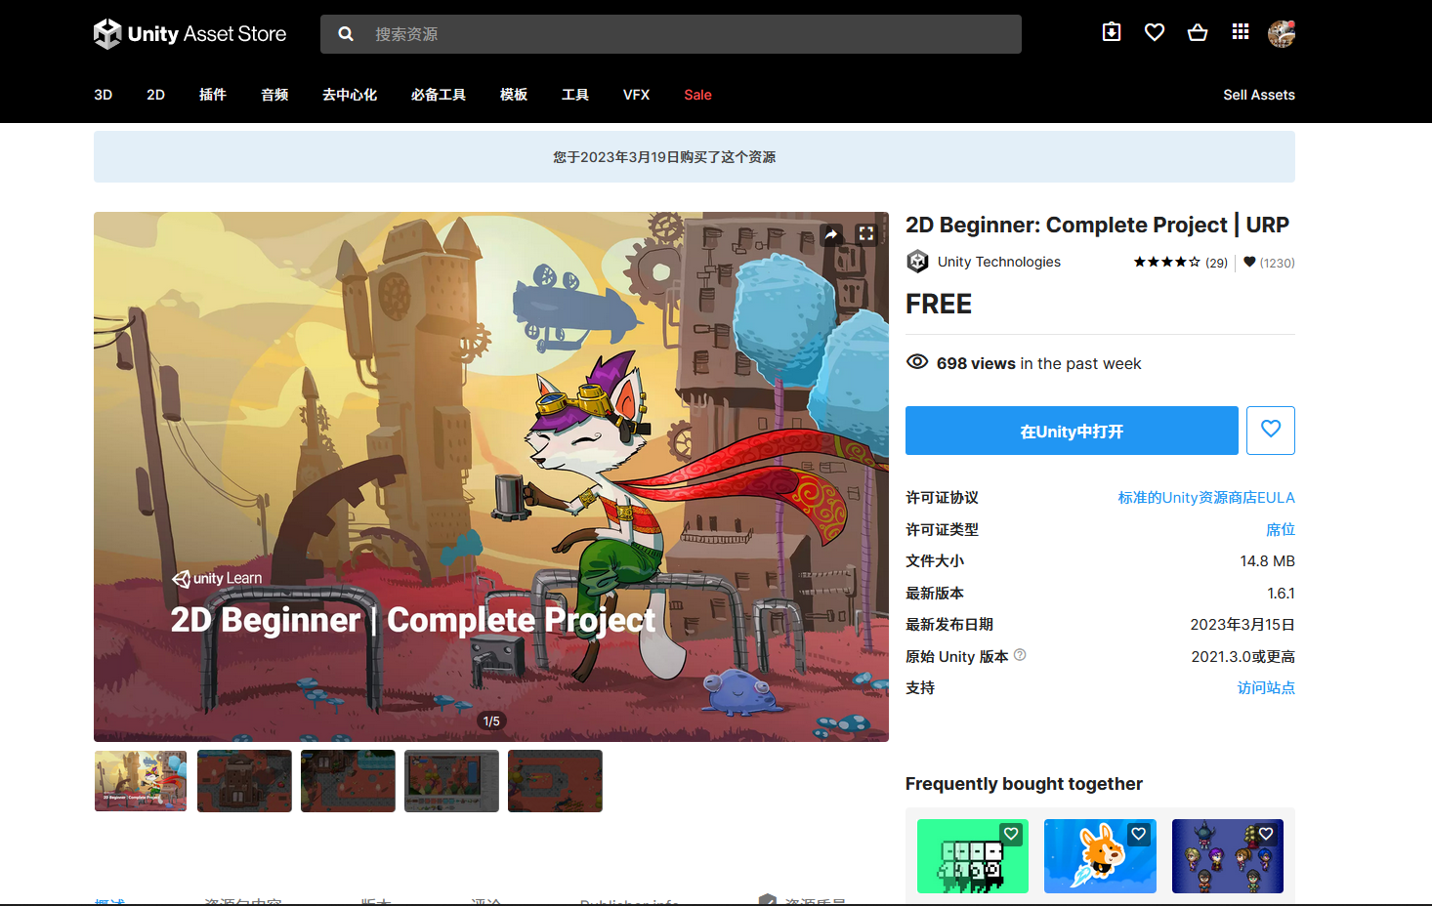Open the 工具 category menu
The image size is (1432, 906).
click(x=575, y=95)
